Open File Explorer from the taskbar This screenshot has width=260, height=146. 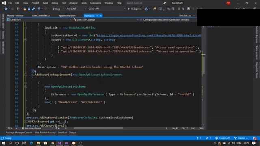click(x=38, y=143)
